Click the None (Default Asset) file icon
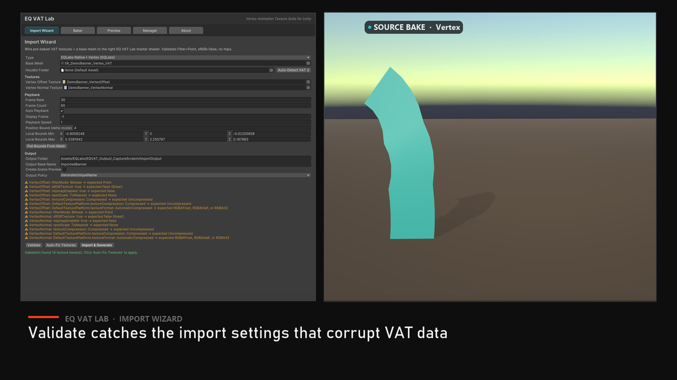This screenshot has width=677, height=380. pyautogui.click(x=63, y=70)
